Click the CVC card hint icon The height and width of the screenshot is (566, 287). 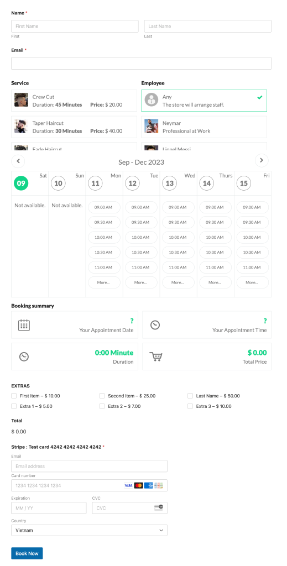point(159,507)
